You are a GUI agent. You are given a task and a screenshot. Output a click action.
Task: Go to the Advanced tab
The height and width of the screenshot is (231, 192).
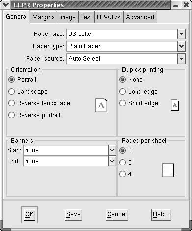pyautogui.click(x=140, y=17)
